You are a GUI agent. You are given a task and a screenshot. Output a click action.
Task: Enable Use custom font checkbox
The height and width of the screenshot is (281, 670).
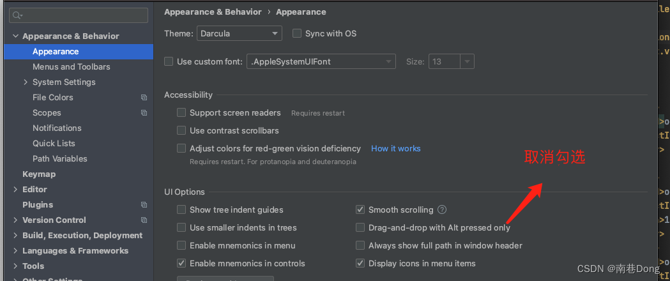click(x=169, y=61)
